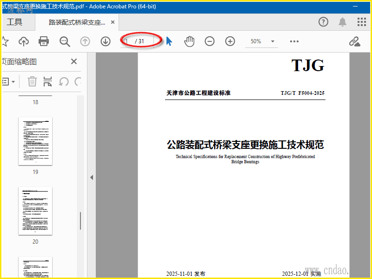This screenshot has height=279, width=372.
Task: Show more toolbar tools ellipsis
Action: point(294,41)
